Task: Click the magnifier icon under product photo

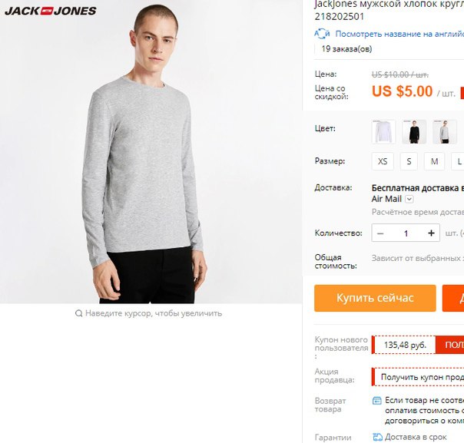Action: (78, 313)
